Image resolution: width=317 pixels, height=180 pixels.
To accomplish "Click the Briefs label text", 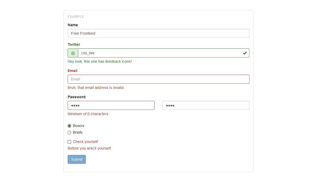I will click(78, 132).
